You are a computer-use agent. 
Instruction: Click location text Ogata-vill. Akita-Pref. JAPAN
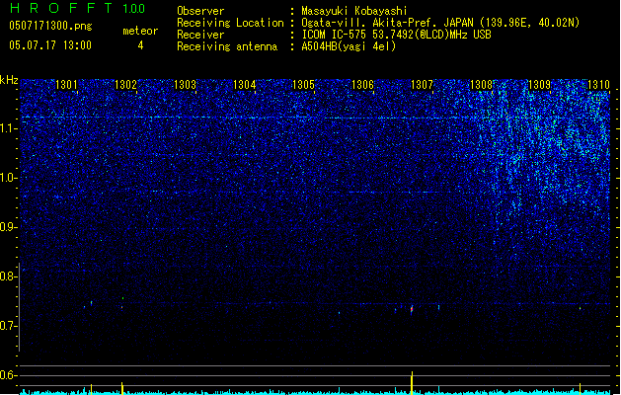click(387, 23)
